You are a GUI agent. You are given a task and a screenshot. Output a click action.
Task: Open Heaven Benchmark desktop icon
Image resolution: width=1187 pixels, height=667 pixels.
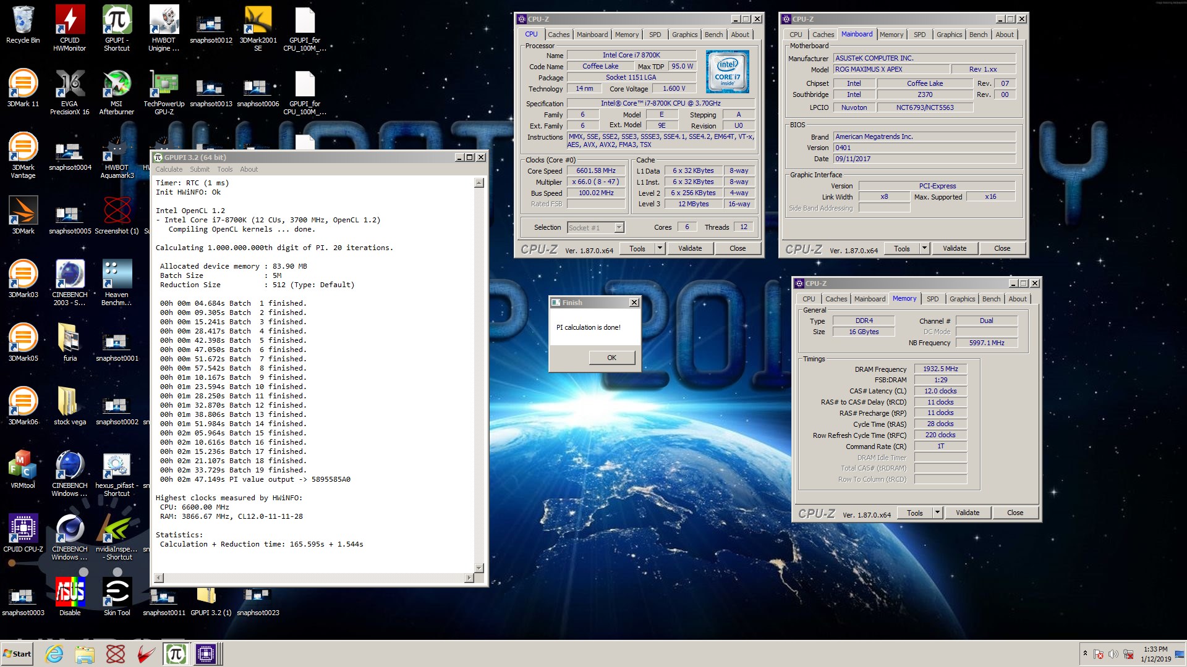(x=117, y=283)
